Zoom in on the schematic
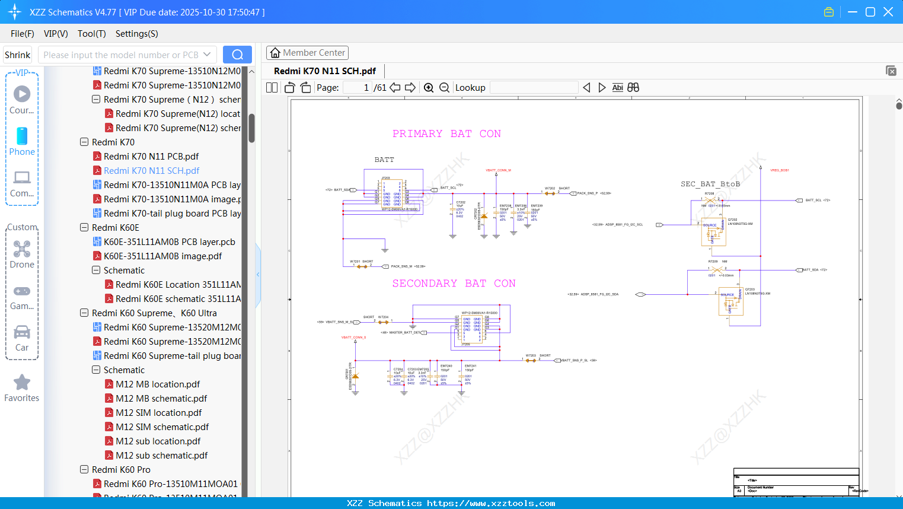 click(429, 88)
